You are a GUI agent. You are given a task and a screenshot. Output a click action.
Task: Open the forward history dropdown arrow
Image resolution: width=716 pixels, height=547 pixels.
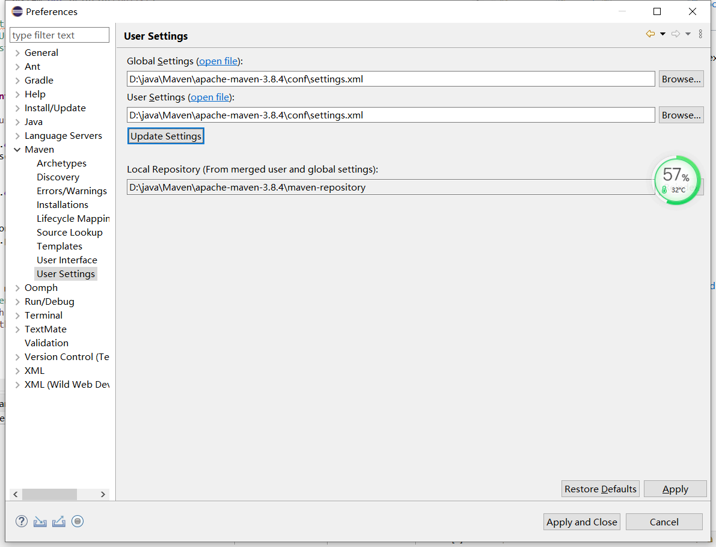click(x=688, y=34)
